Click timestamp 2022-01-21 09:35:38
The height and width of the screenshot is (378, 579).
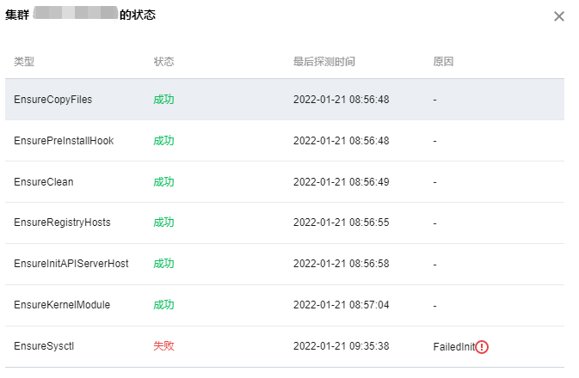[x=341, y=346]
